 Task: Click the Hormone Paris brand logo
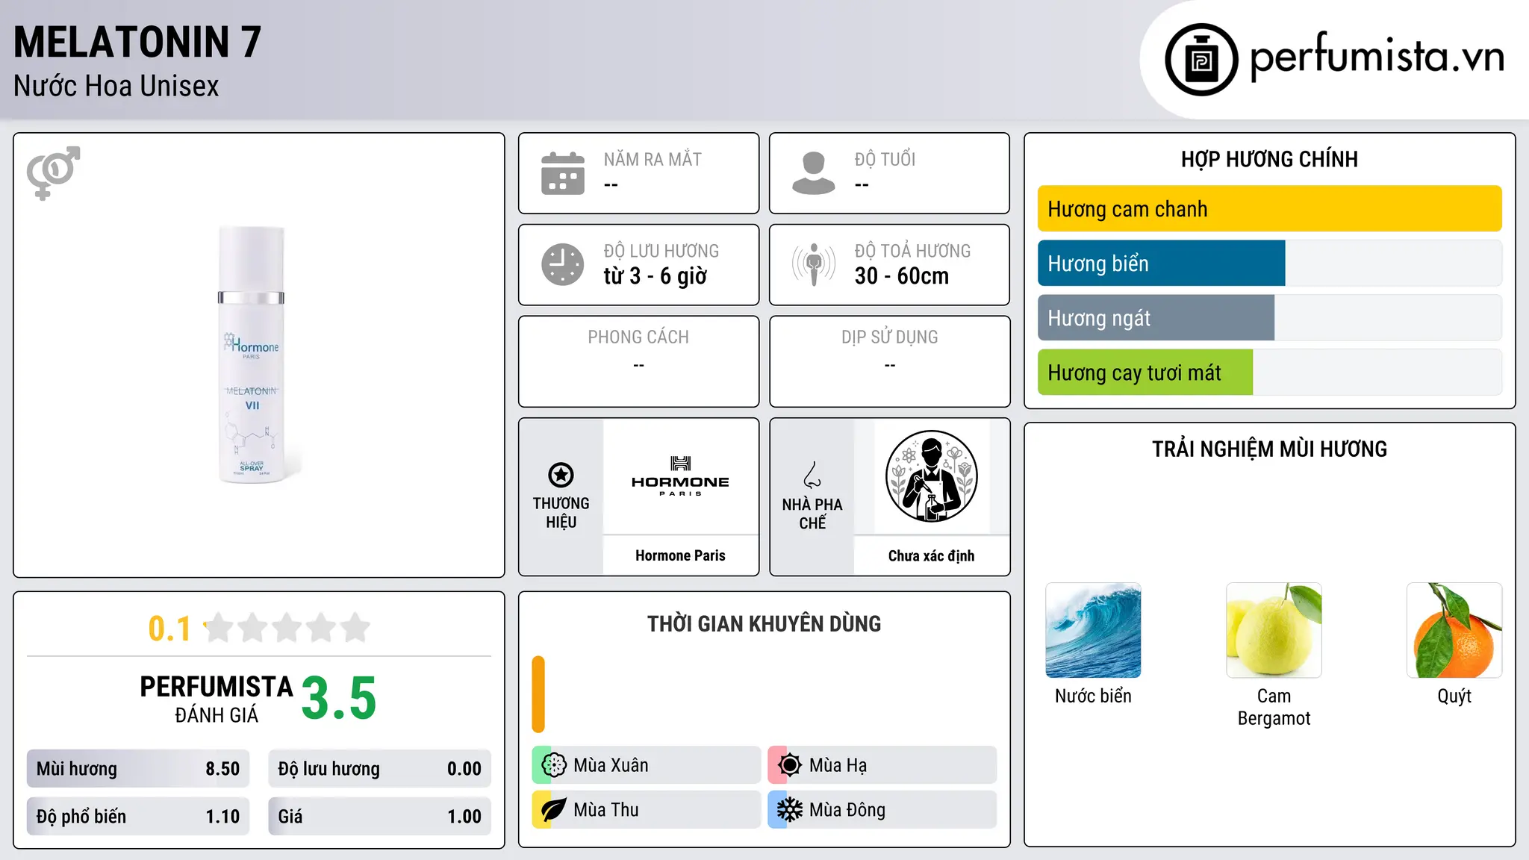click(x=680, y=476)
